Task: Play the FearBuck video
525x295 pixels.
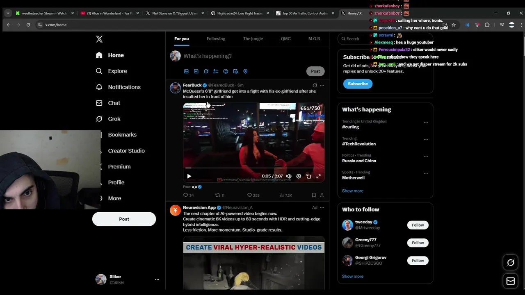Action: click(x=189, y=176)
